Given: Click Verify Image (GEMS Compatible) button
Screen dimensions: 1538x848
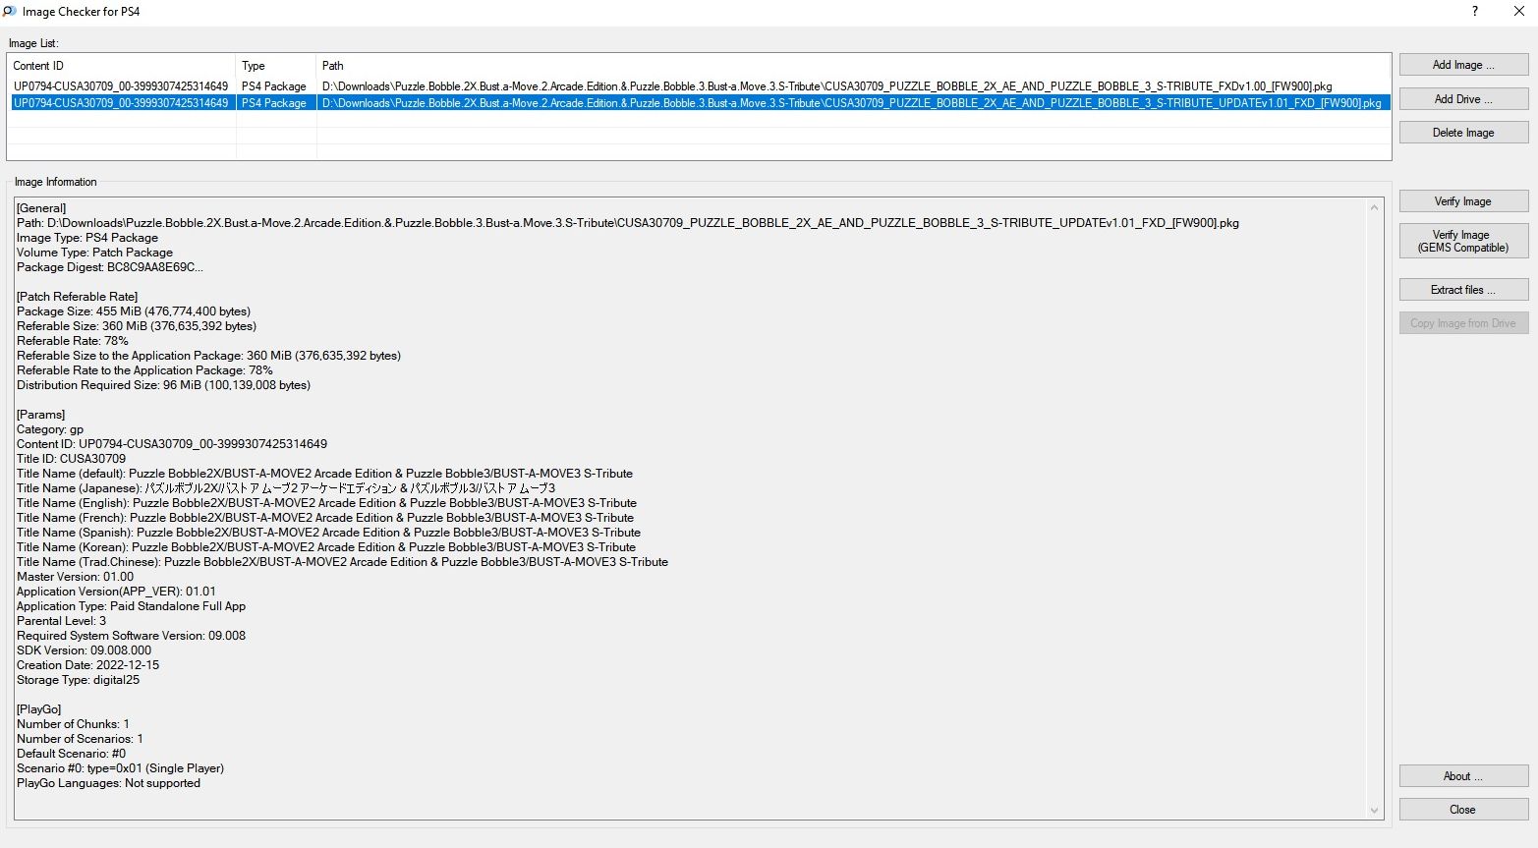Looking at the screenshot, I should [x=1463, y=241].
